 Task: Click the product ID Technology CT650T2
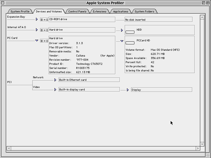click(x=89, y=64)
